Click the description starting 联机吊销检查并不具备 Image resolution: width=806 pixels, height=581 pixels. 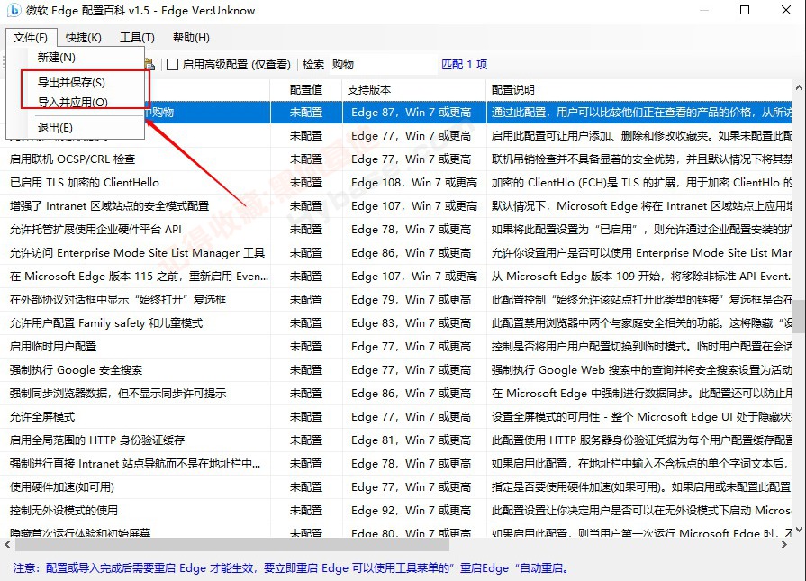pyautogui.click(x=641, y=159)
